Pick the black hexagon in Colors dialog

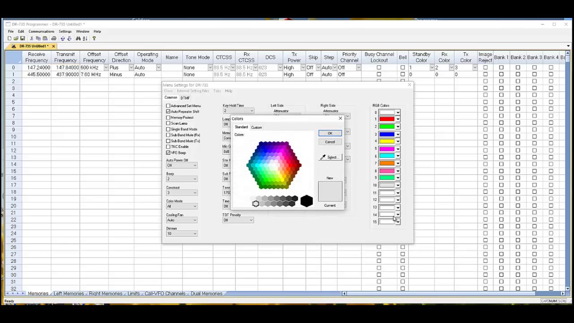click(307, 201)
